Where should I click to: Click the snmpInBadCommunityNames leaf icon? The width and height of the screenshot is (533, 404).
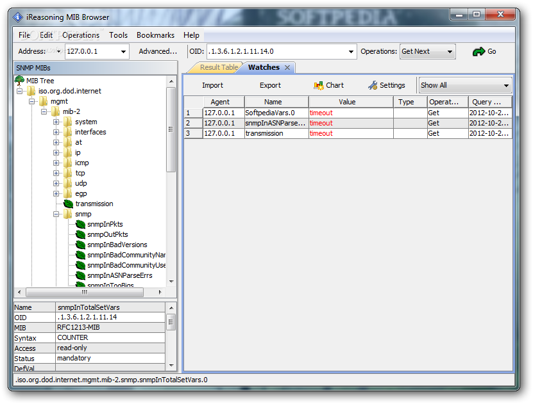80,255
